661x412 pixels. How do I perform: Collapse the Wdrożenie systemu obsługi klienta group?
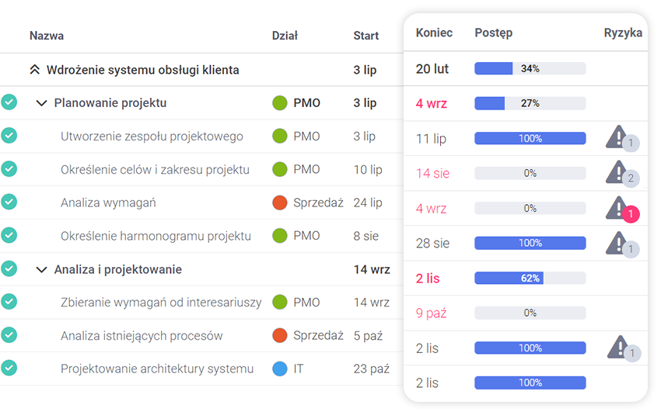coord(34,70)
